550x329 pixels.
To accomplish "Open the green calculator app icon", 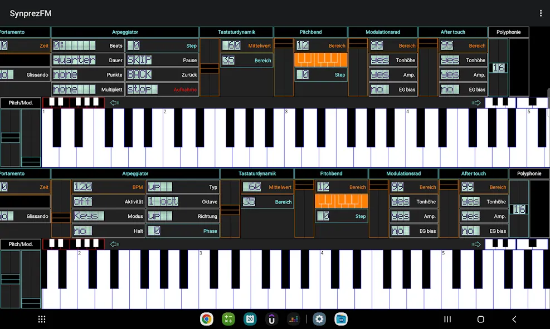I will 228,319.
